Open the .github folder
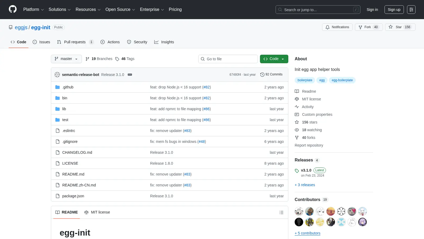The image size is (424, 239). pyautogui.click(x=68, y=87)
